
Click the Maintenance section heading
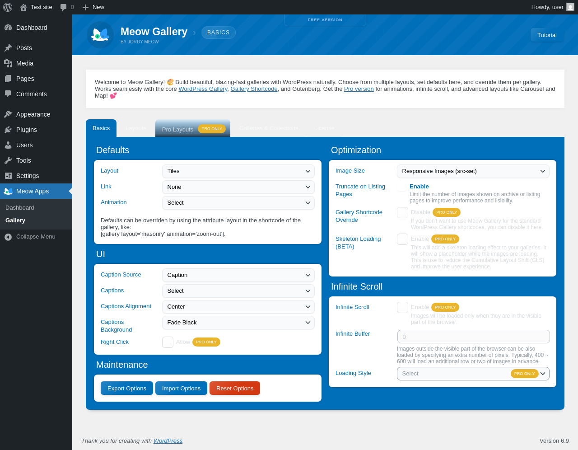(x=122, y=365)
